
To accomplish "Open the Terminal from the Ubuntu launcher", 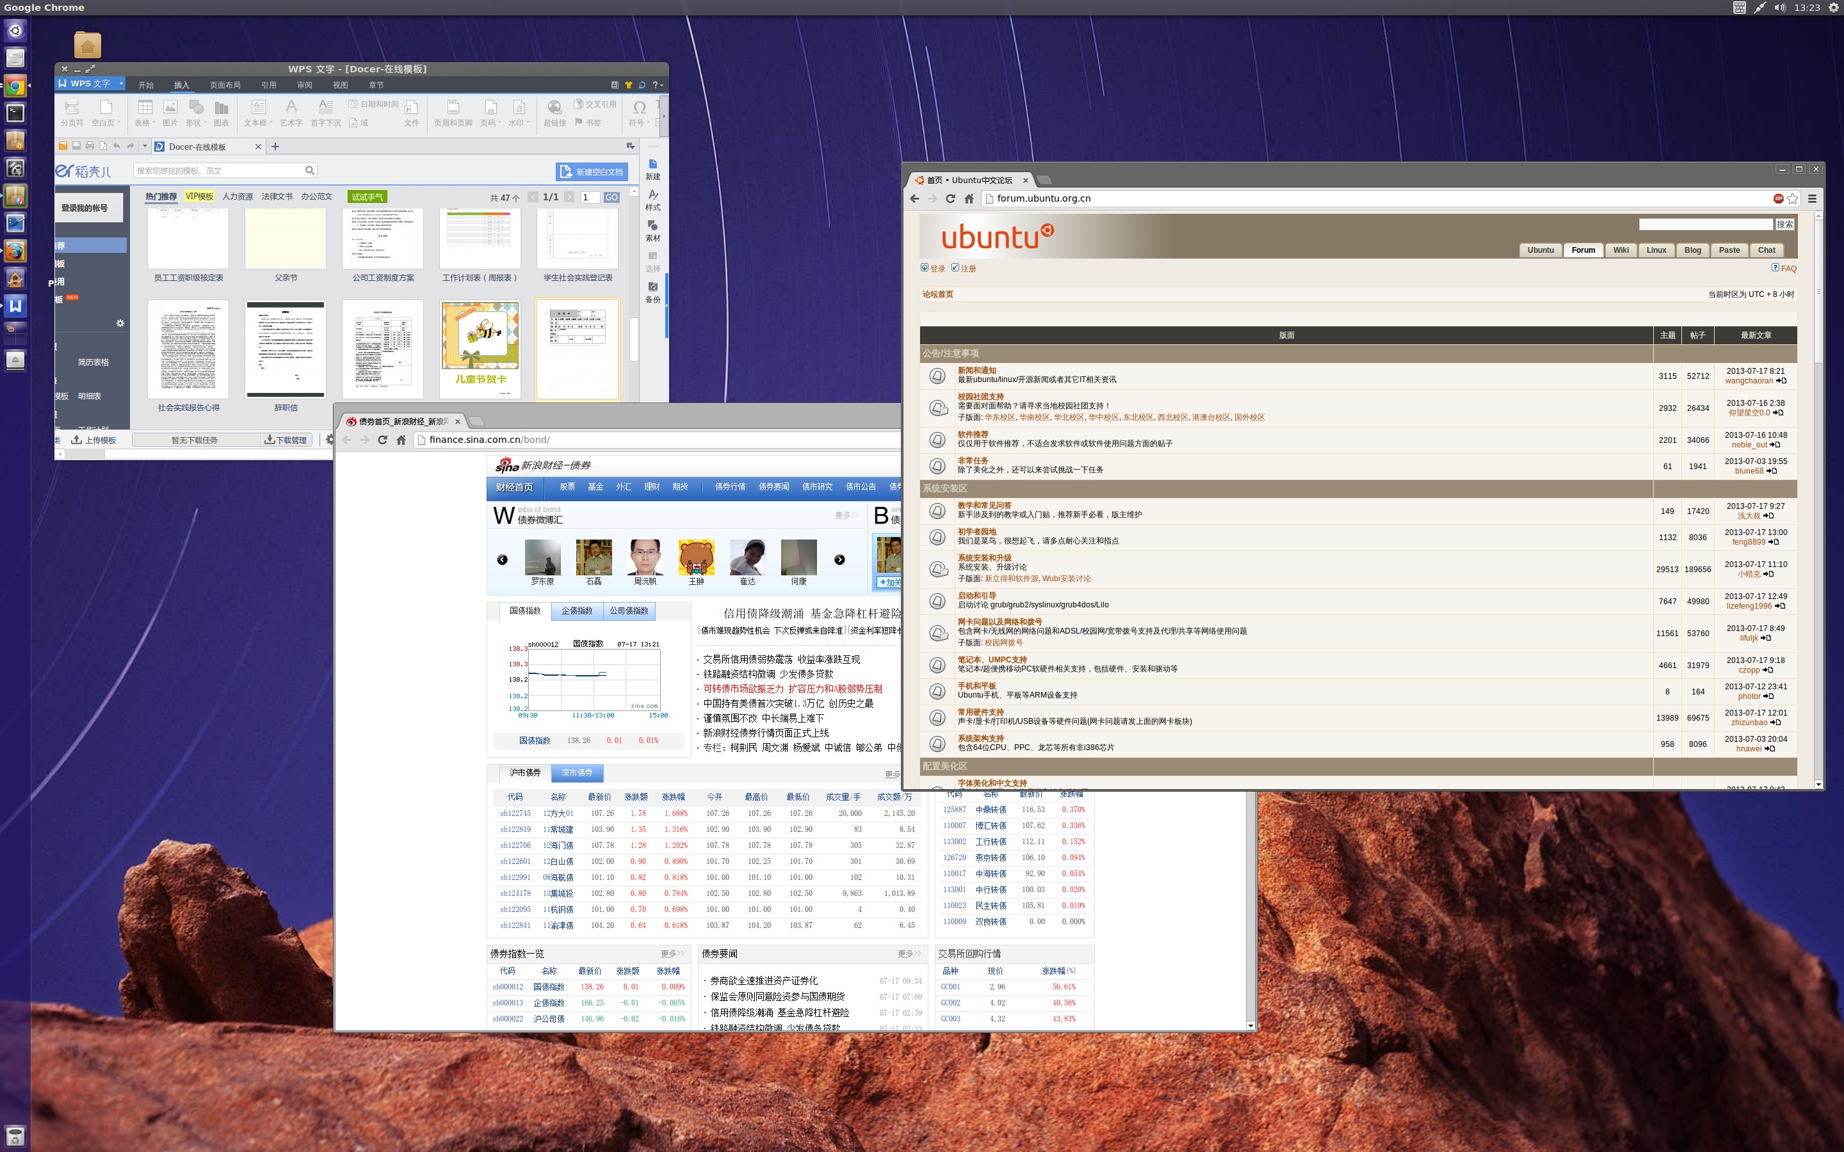I will (x=15, y=113).
